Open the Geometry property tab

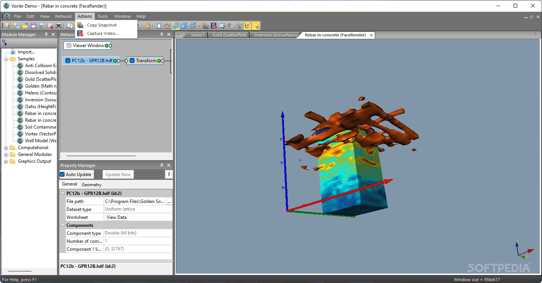click(92, 185)
